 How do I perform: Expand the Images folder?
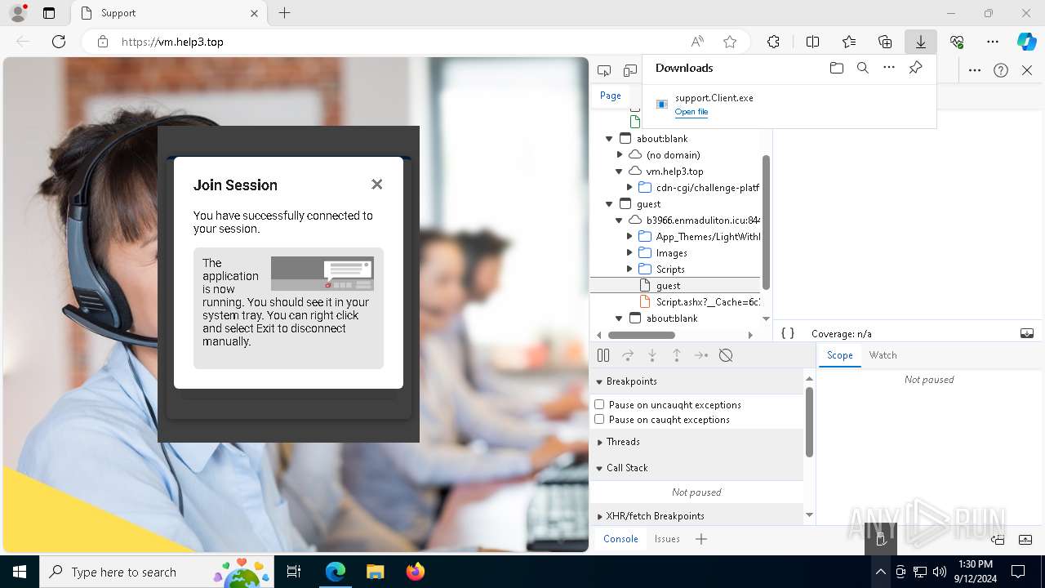629,252
